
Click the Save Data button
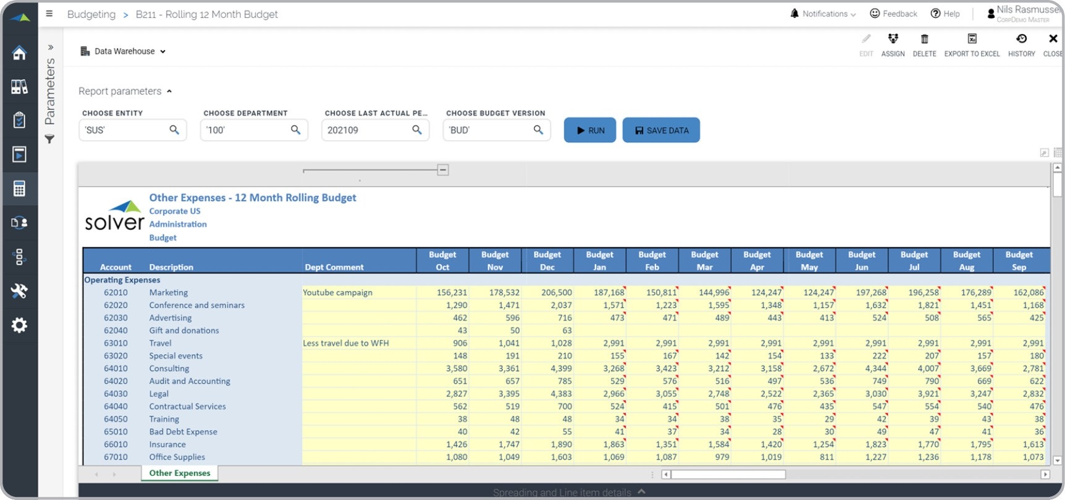coord(661,130)
